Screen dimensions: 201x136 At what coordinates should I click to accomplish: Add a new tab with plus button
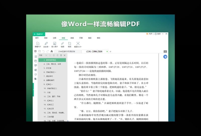pos(110,51)
